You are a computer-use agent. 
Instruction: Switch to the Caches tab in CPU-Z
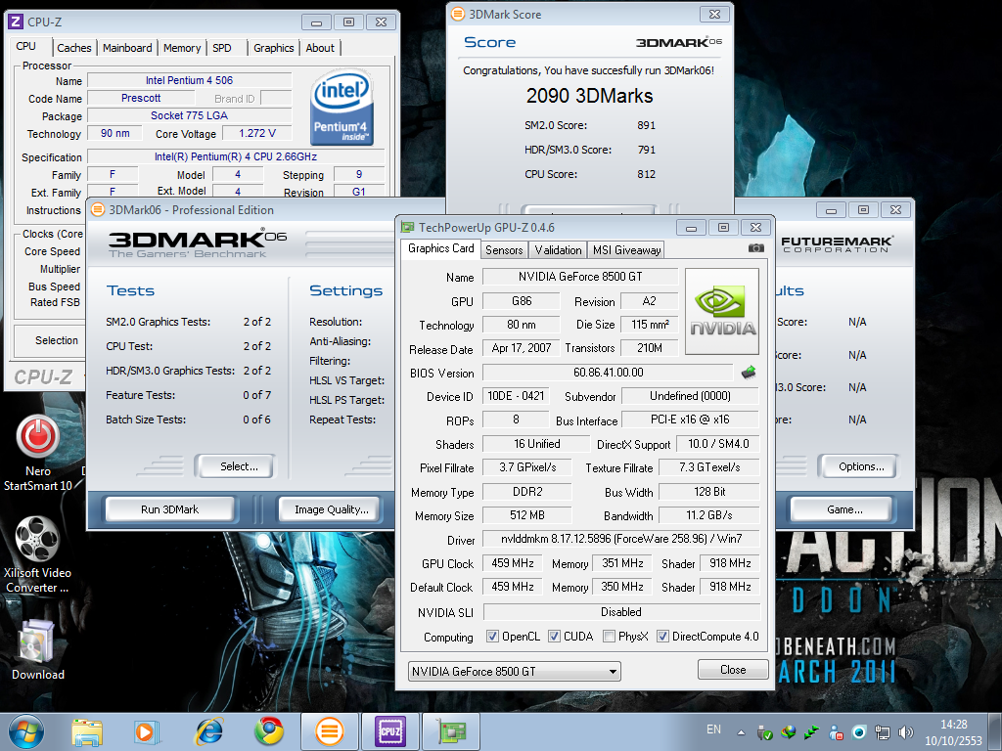(74, 48)
